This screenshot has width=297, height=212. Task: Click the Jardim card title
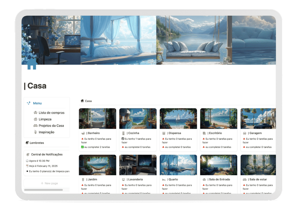(x=92, y=179)
